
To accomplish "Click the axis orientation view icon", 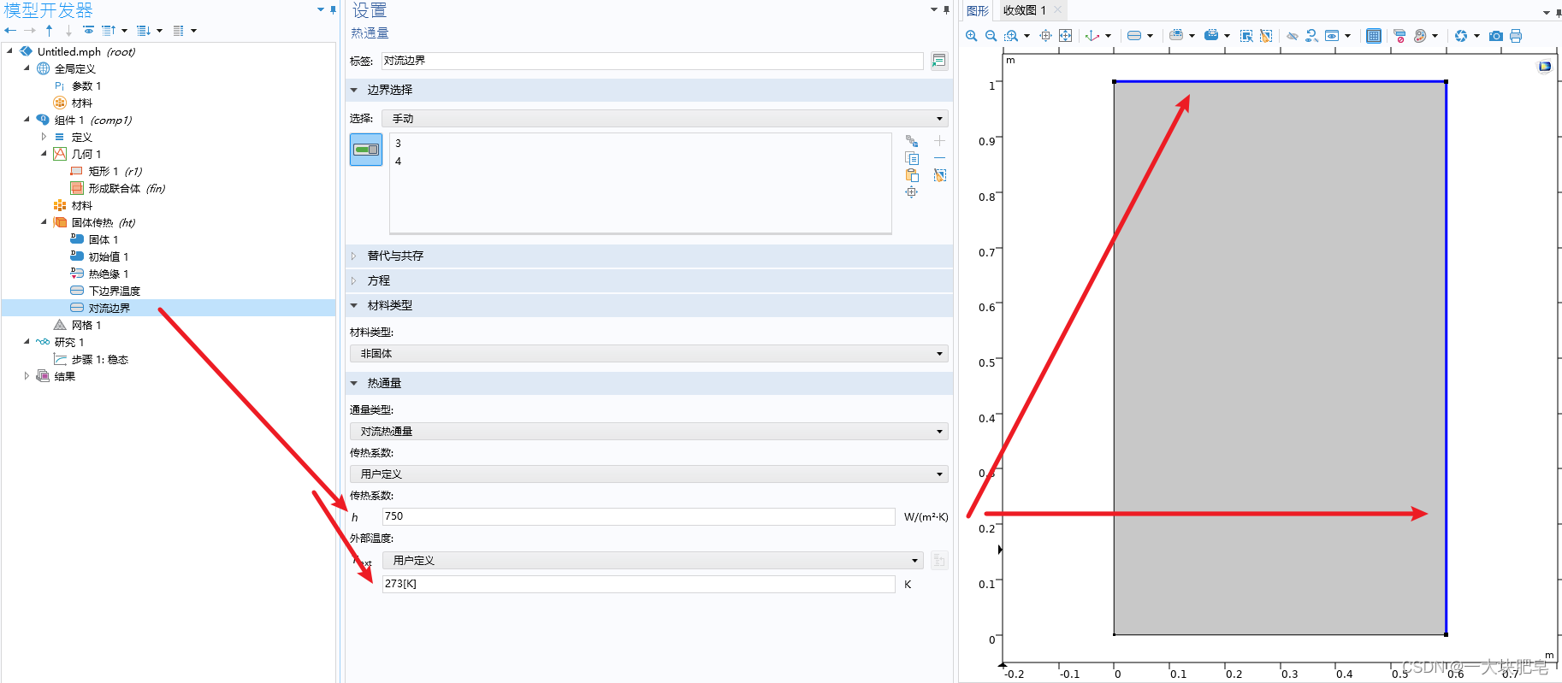I will coord(1092,36).
